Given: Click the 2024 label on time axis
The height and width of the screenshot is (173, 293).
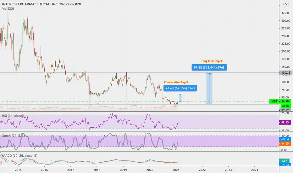Looking at the screenshot, I should [x=255, y=170].
